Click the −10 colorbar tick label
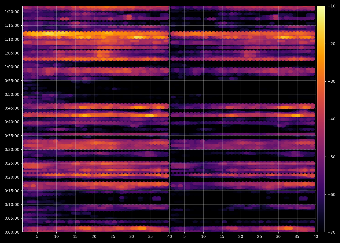340x243 pixels. point(331,6)
